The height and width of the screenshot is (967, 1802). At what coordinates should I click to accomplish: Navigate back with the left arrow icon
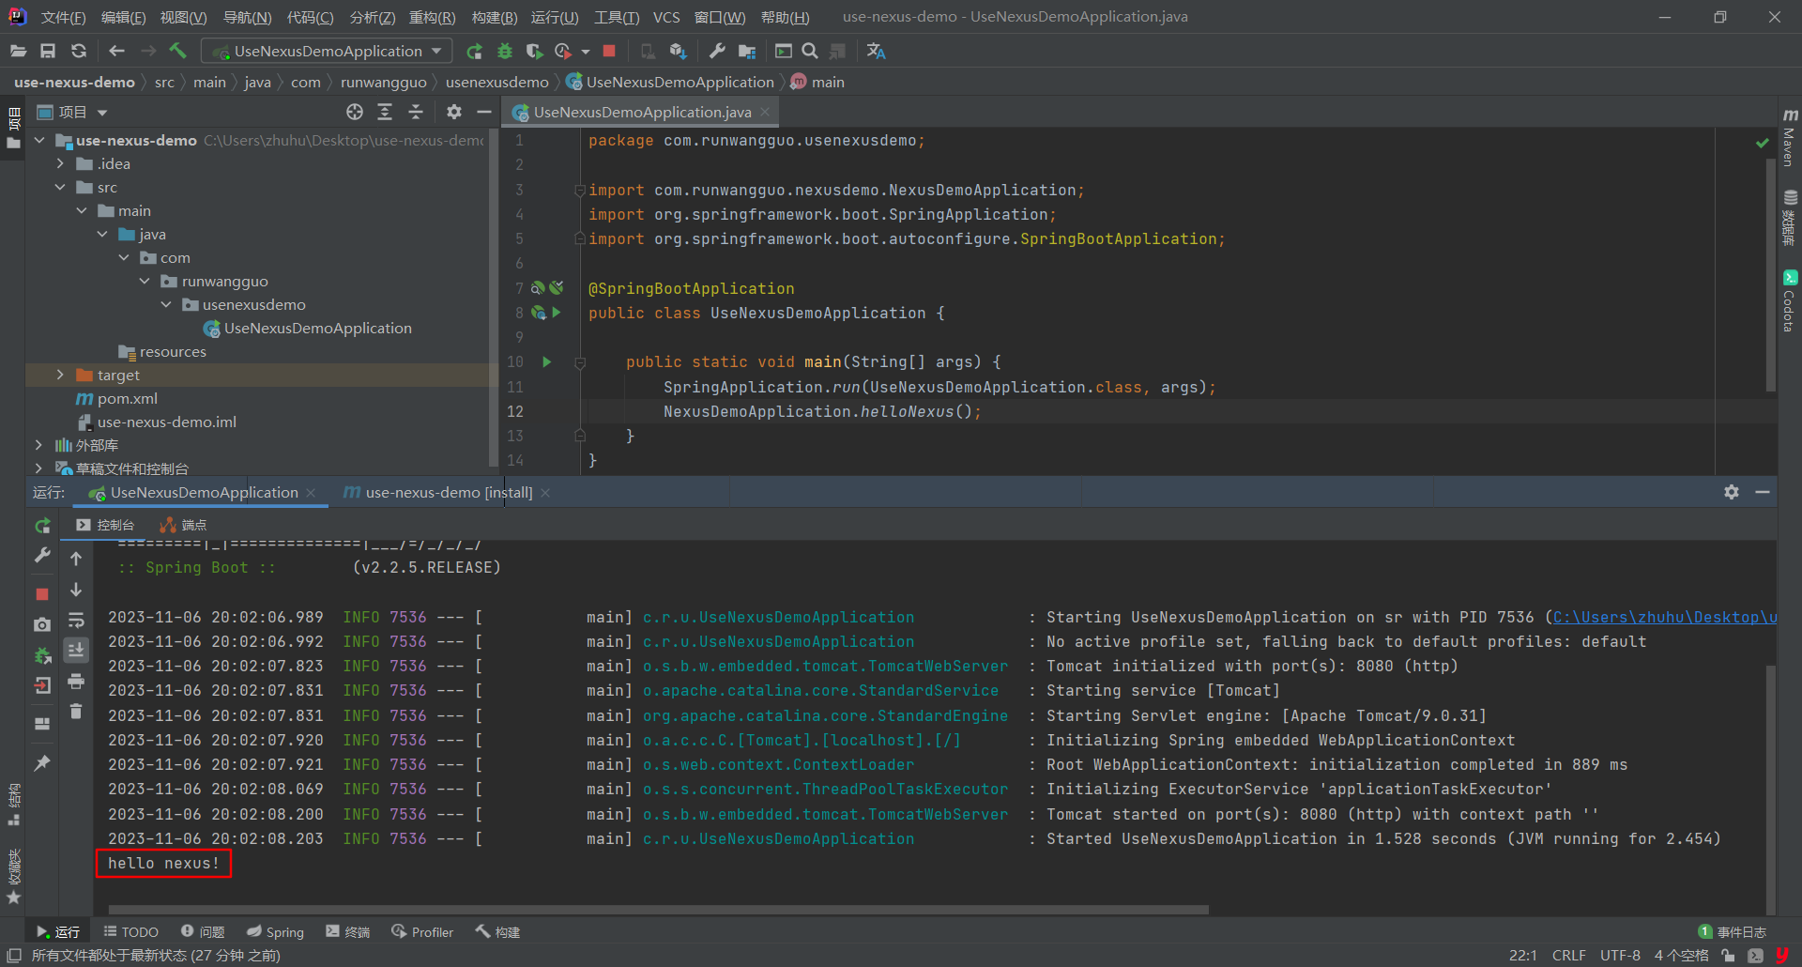pyautogui.click(x=116, y=51)
